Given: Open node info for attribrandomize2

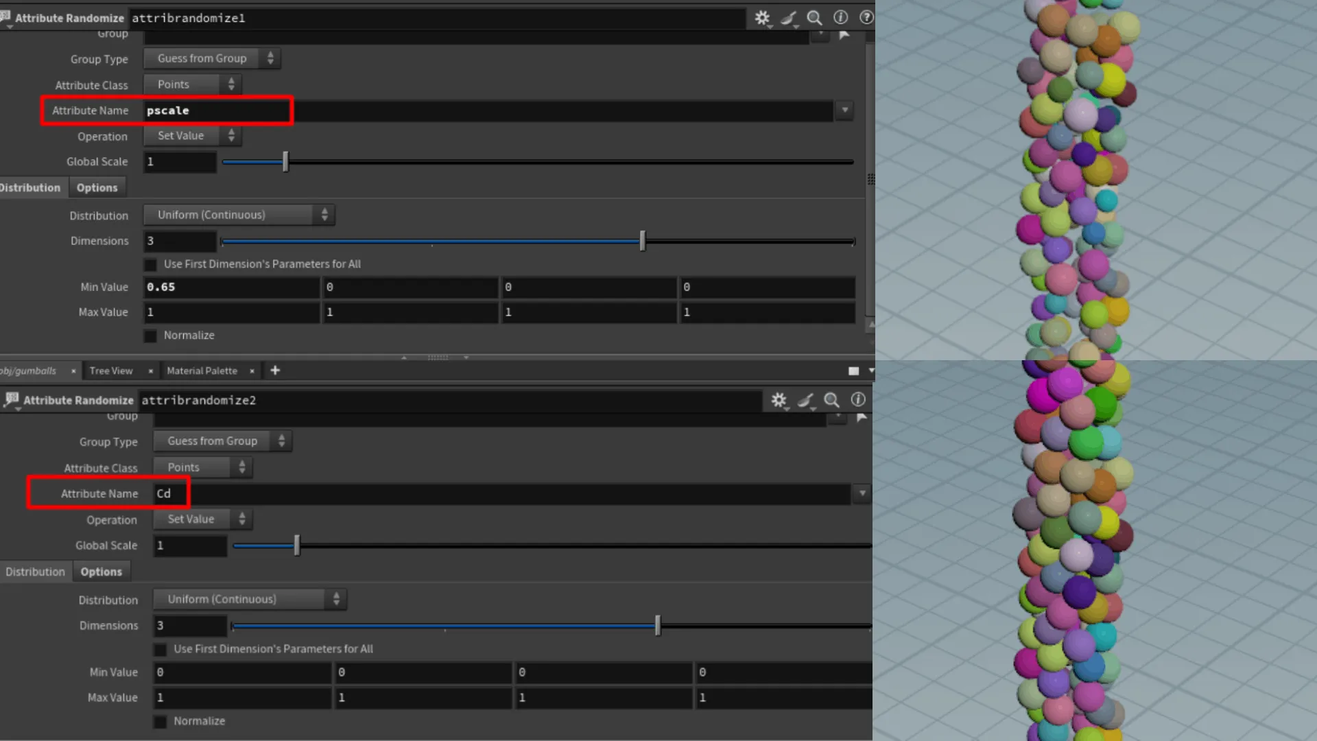Looking at the screenshot, I should click(x=857, y=400).
